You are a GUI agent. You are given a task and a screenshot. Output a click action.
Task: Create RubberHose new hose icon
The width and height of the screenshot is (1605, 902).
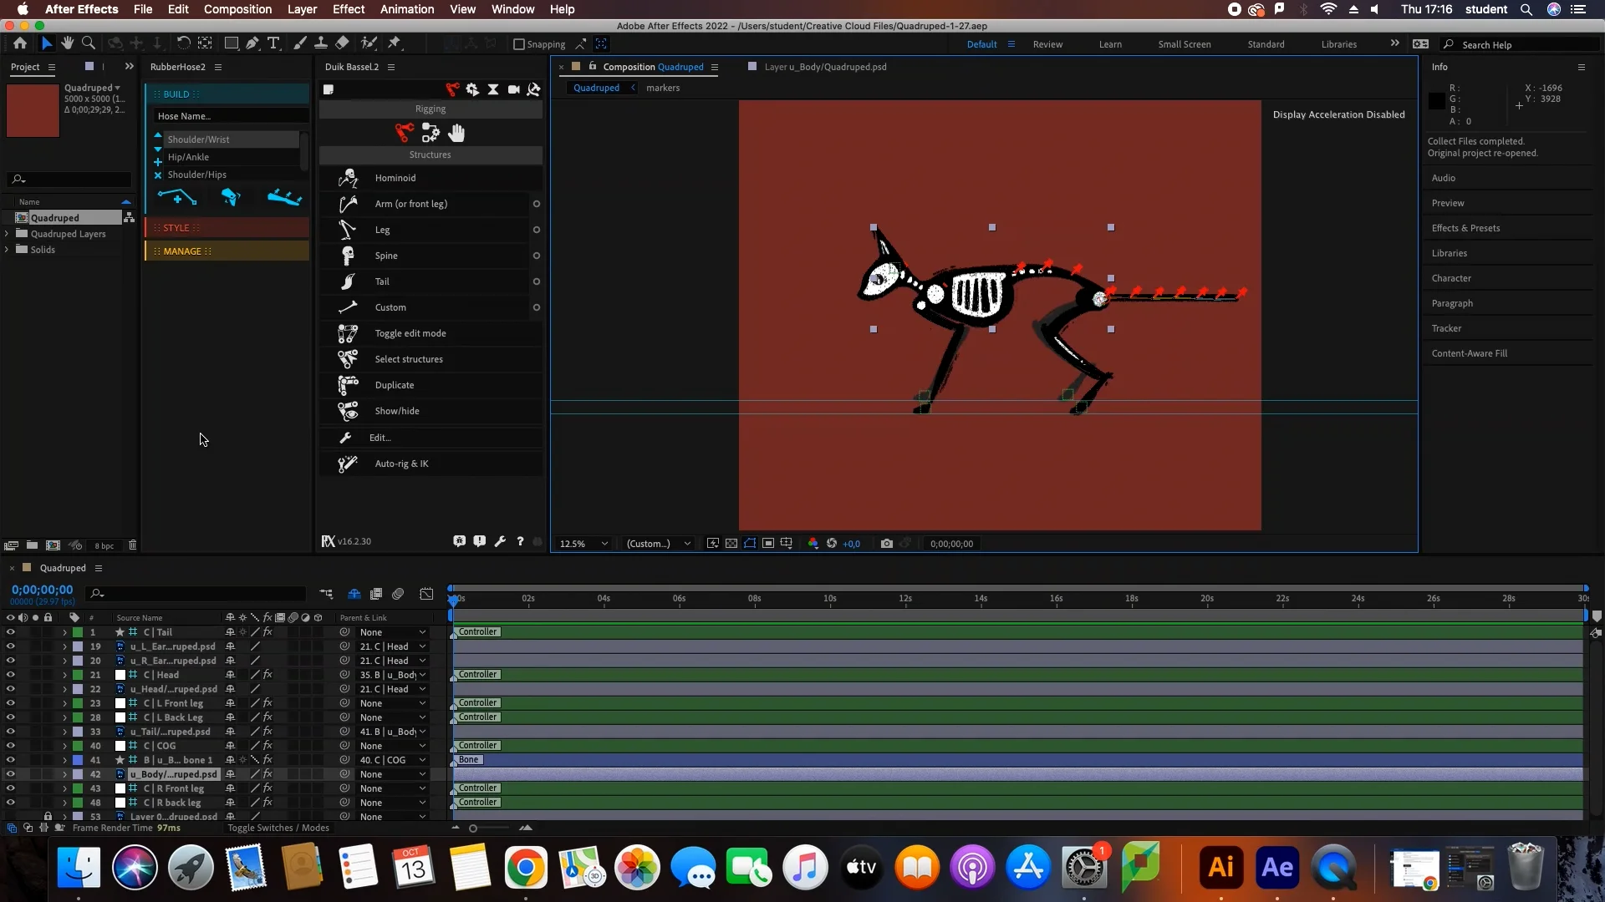177,198
